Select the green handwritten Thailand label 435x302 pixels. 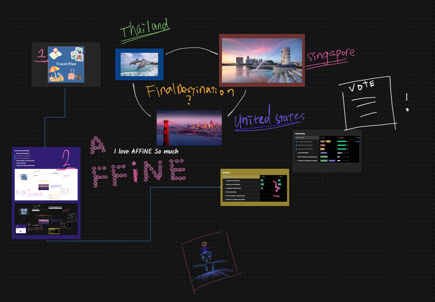pos(145,30)
